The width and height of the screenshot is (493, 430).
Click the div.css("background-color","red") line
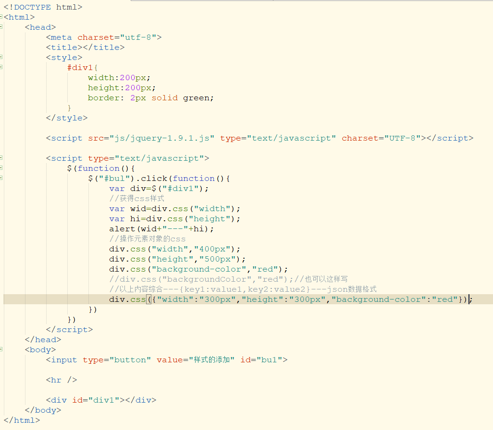[x=198, y=269]
